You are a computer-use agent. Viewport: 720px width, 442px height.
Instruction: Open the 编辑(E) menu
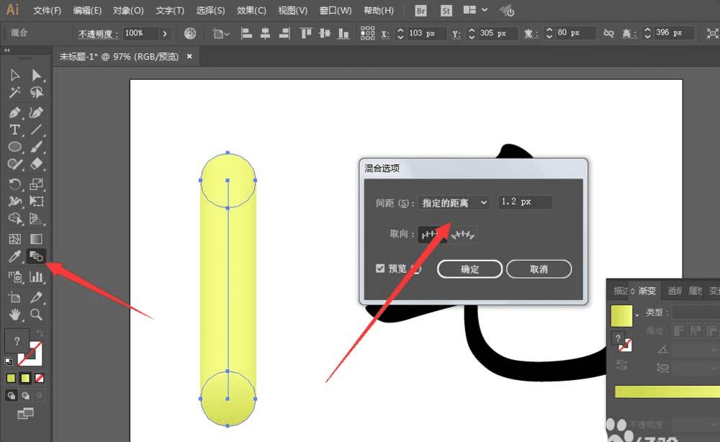tap(87, 10)
